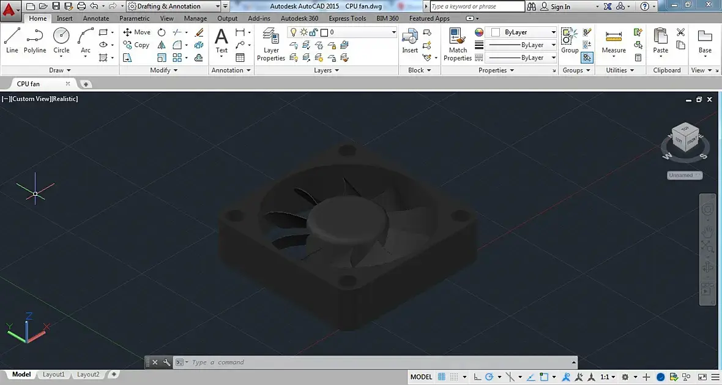The width and height of the screenshot is (722, 385).
Task: Select the Rotate tool icon
Action: pyautogui.click(x=162, y=32)
